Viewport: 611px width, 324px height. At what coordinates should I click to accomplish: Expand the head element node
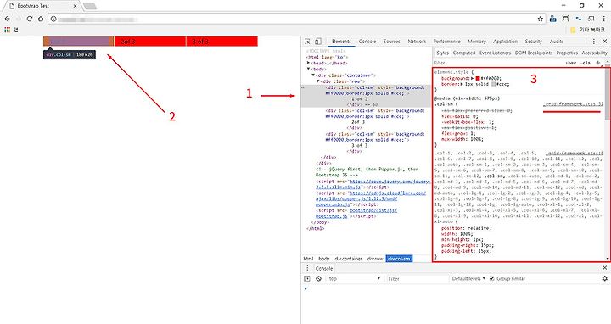(x=308, y=63)
